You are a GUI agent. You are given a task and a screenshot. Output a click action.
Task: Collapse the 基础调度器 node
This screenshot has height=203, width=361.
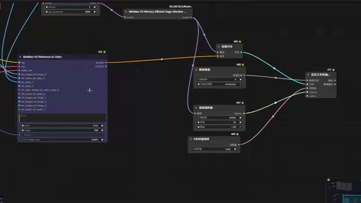pos(196,108)
